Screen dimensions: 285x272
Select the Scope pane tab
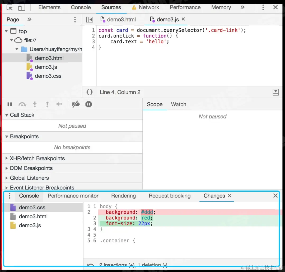155,104
